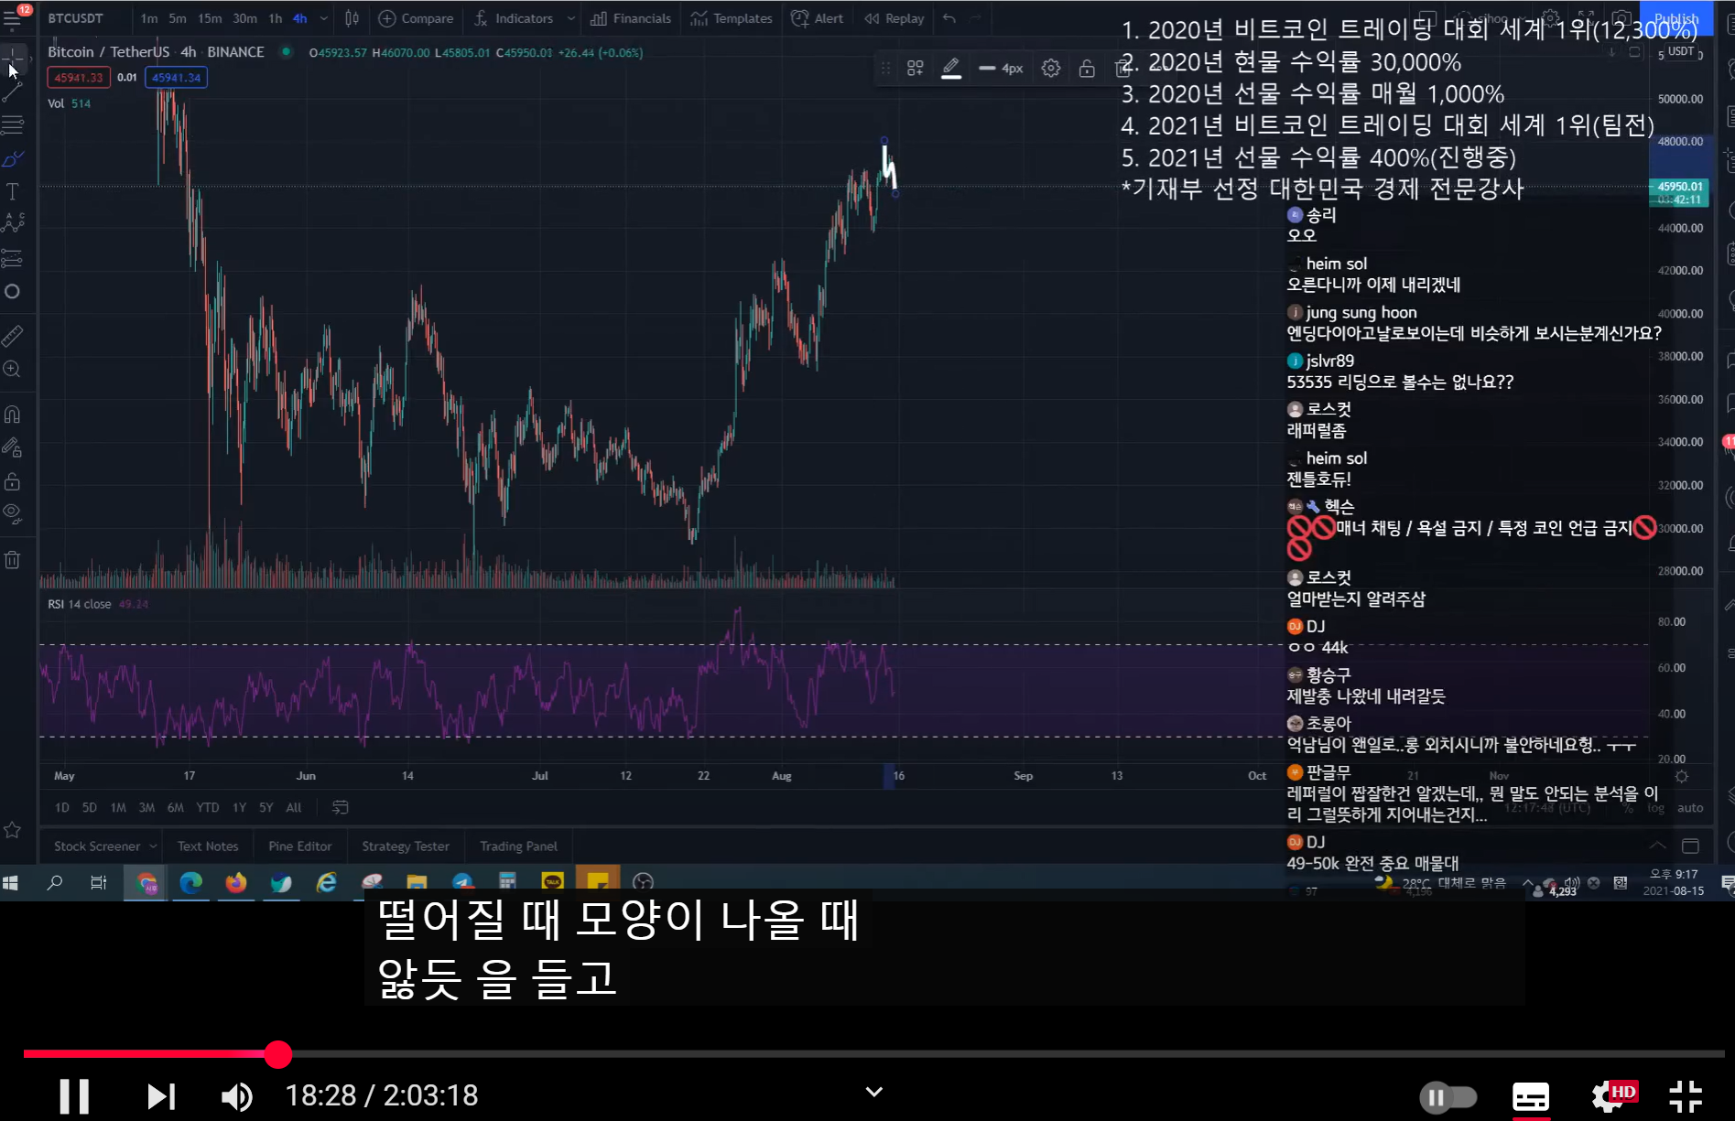Image resolution: width=1735 pixels, height=1121 pixels.
Task: Open drawing settings gear in floating toolbar
Action: pyautogui.click(x=1051, y=68)
